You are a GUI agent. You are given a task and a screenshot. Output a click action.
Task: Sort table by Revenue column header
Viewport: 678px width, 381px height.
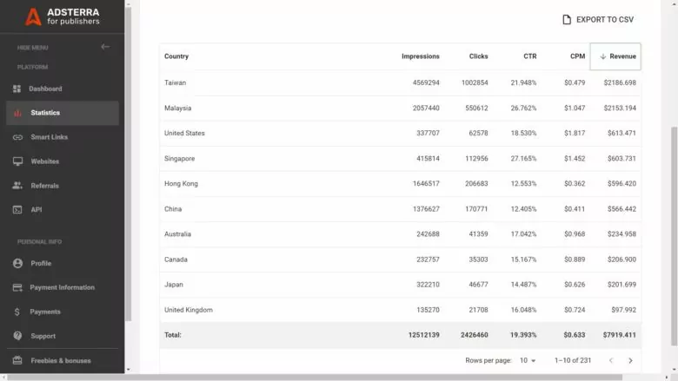[615, 56]
